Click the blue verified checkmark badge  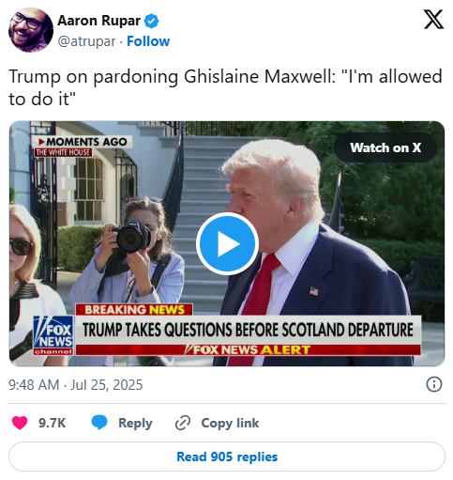pyautogui.click(x=151, y=21)
